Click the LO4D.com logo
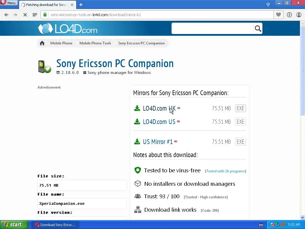This screenshot has width=305, height=229. coord(68,29)
